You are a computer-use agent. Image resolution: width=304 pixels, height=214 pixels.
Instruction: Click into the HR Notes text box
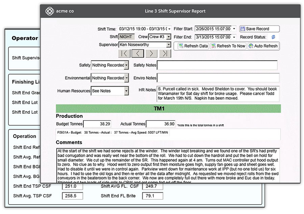click(x=218, y=94)
